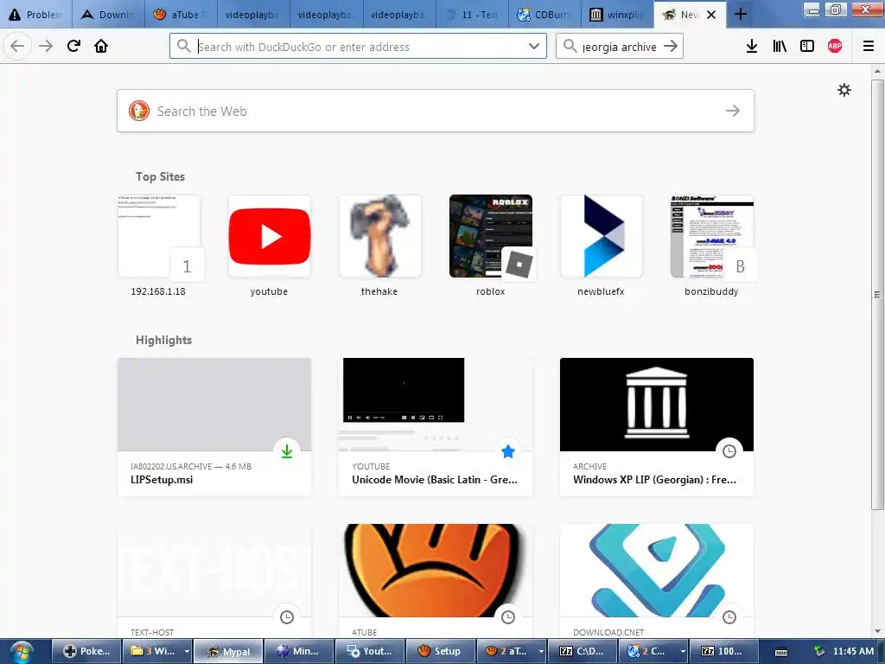Click the bookmark star on Unicode Movie card
Screen dimensions: 885x664
pos(508,451)
